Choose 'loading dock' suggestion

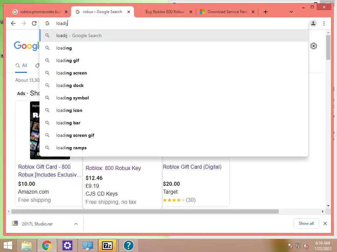(x=174, y=85)
